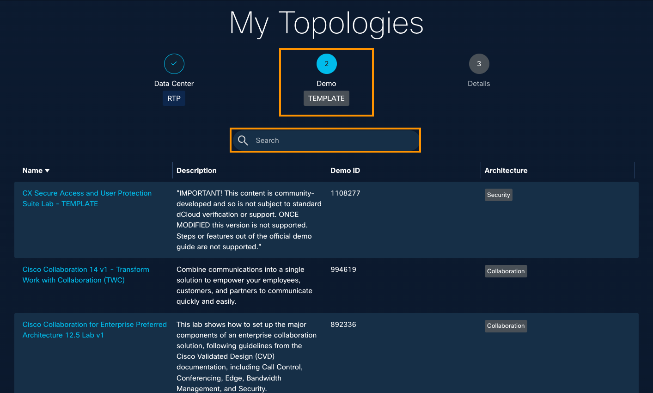This screenshot has height=393, width=653.
Task: Select Demo ID 1108277
Action: (x=346, y=193)
